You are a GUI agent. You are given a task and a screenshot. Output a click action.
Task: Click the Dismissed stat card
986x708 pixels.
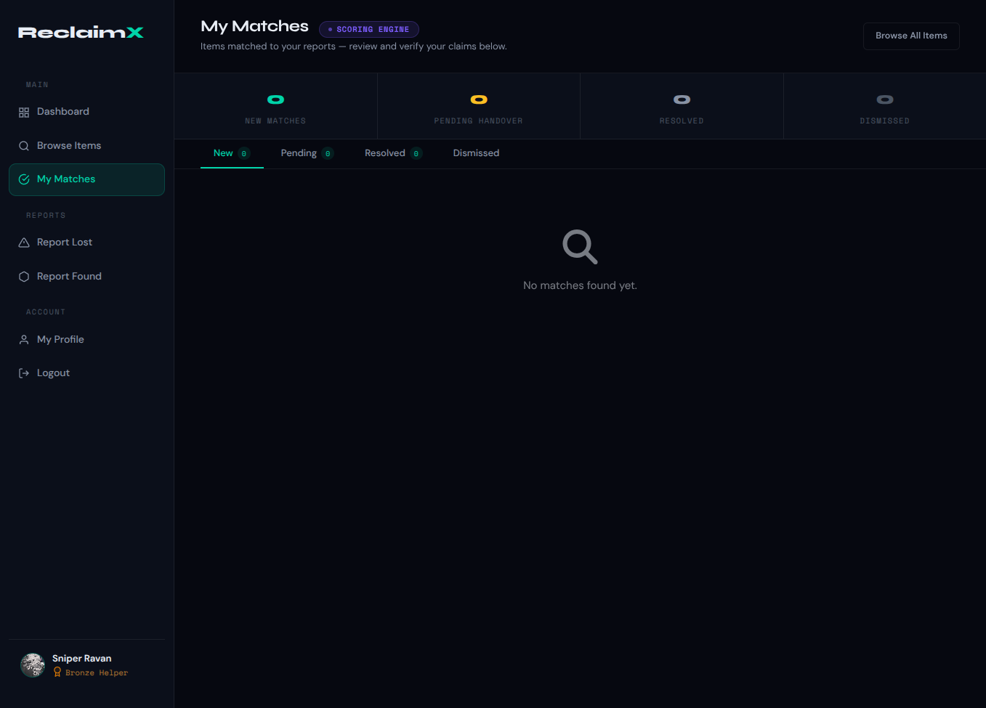coord(885,106)
